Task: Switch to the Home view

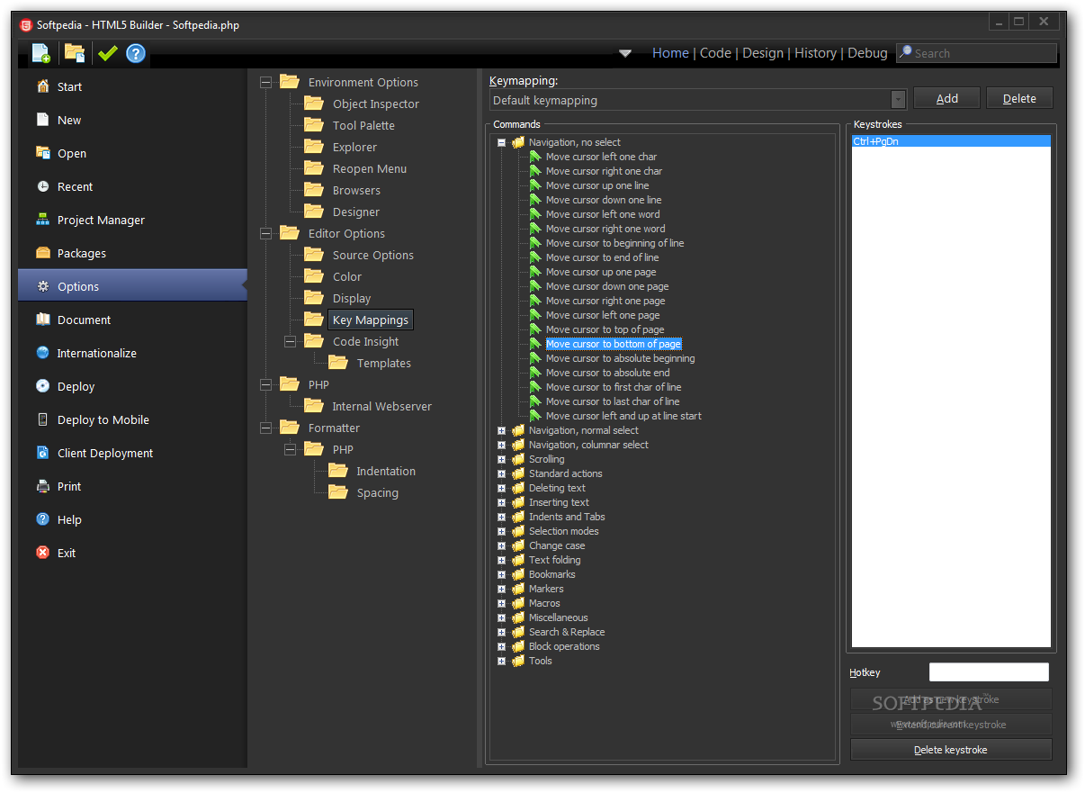Action: 670,53
